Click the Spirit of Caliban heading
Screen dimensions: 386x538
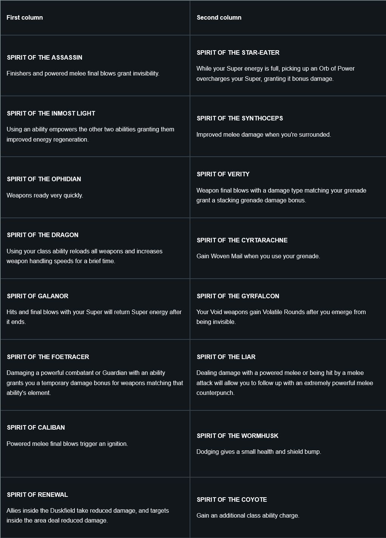click(x=36, y=427)
